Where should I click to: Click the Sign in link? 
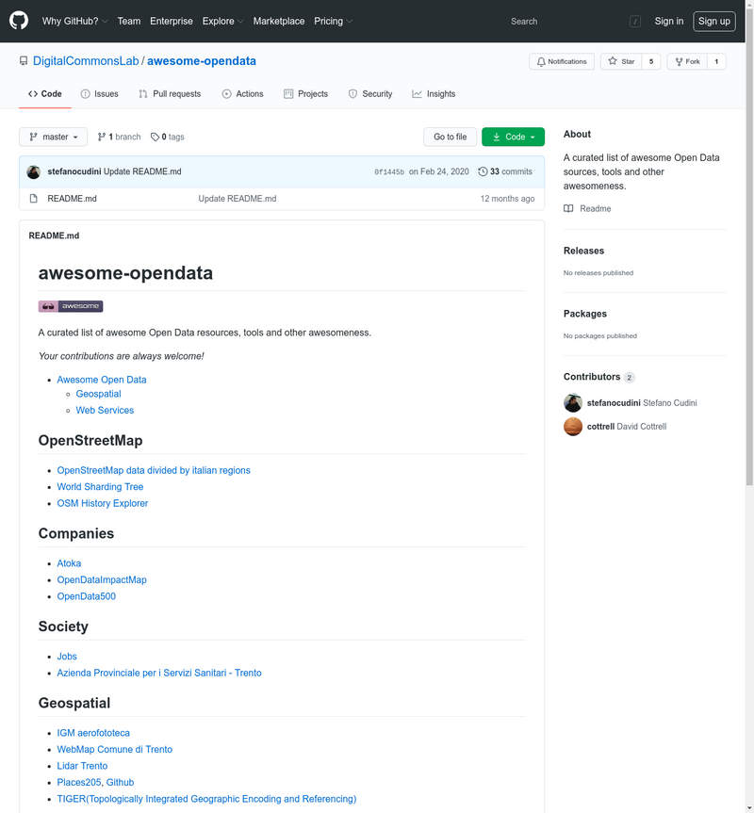(669, 22)
